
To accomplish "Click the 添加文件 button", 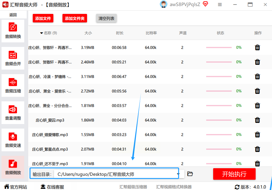I will coord(43,18).
